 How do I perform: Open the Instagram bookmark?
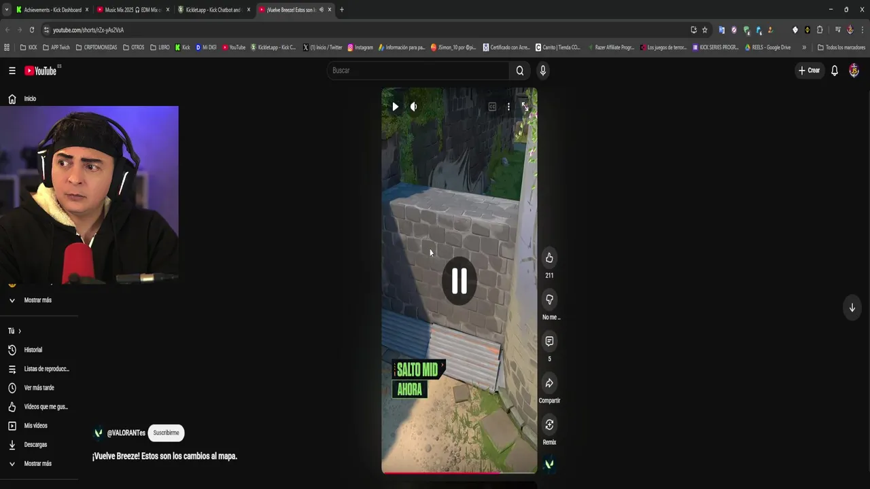tap(360, 48)
